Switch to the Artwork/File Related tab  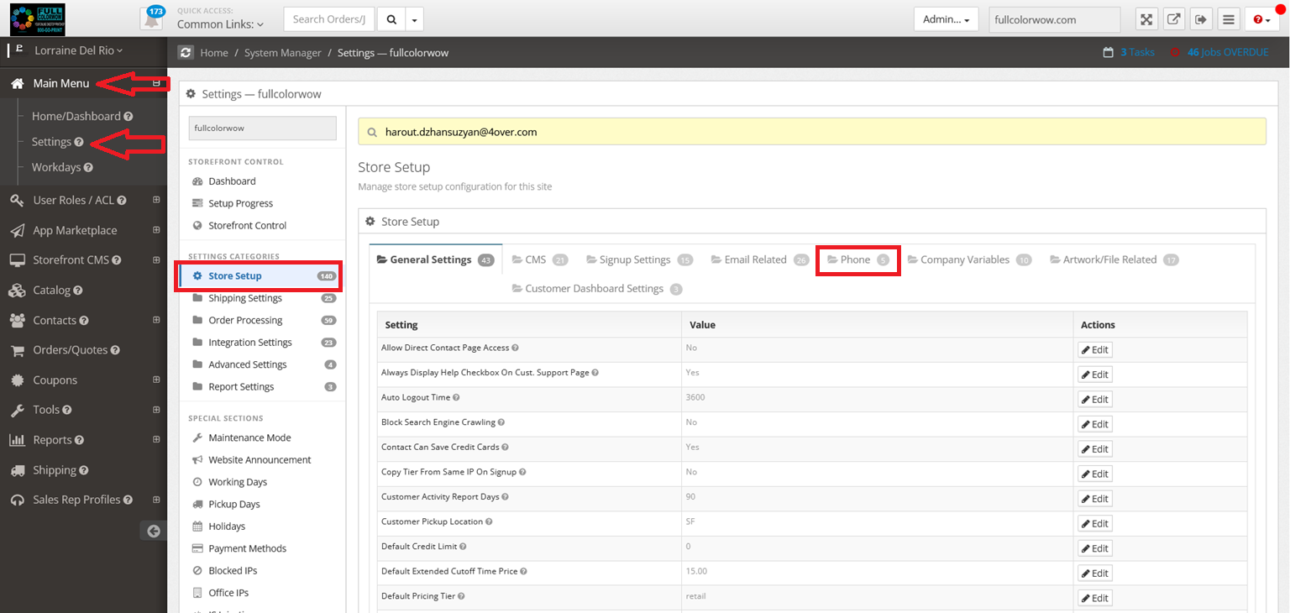click(x=1114, y=260)
